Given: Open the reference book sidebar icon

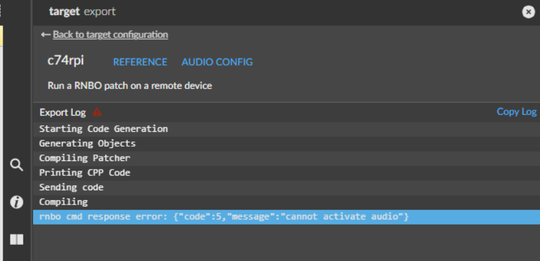Looking at the screenshot, I should pyautogui.click(x=16, y=240).
